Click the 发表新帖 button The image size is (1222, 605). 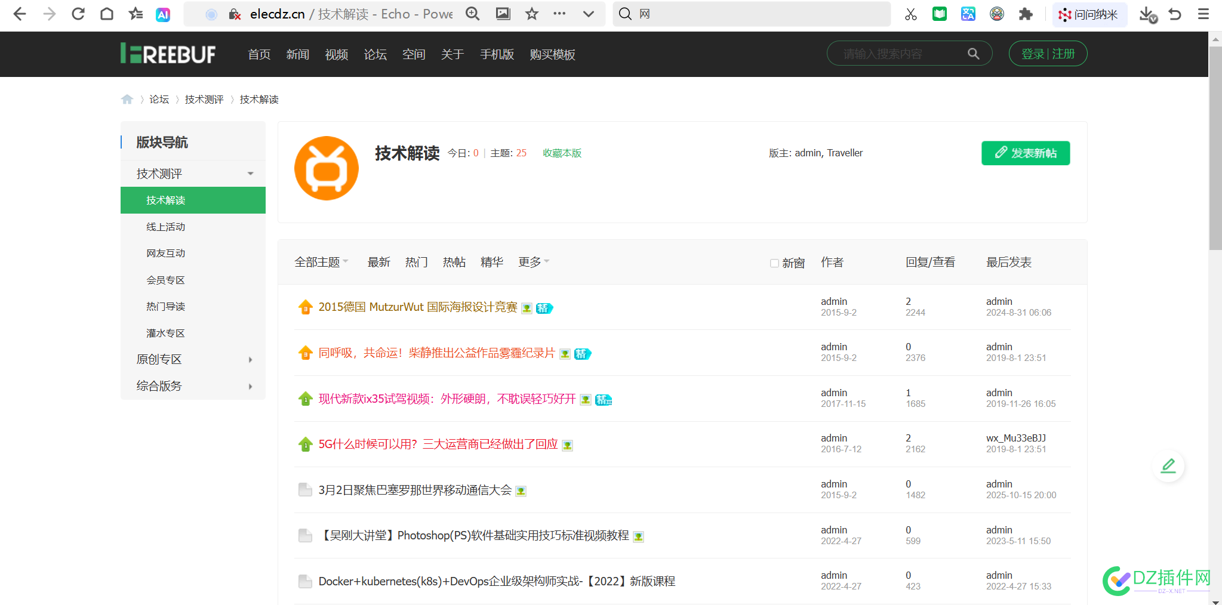[1026, 153]
